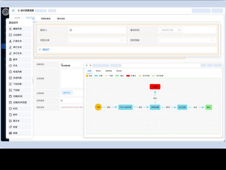Click the 选择文件 choose file button
This screenshot has height=170, width=226.
coord(67,93)
